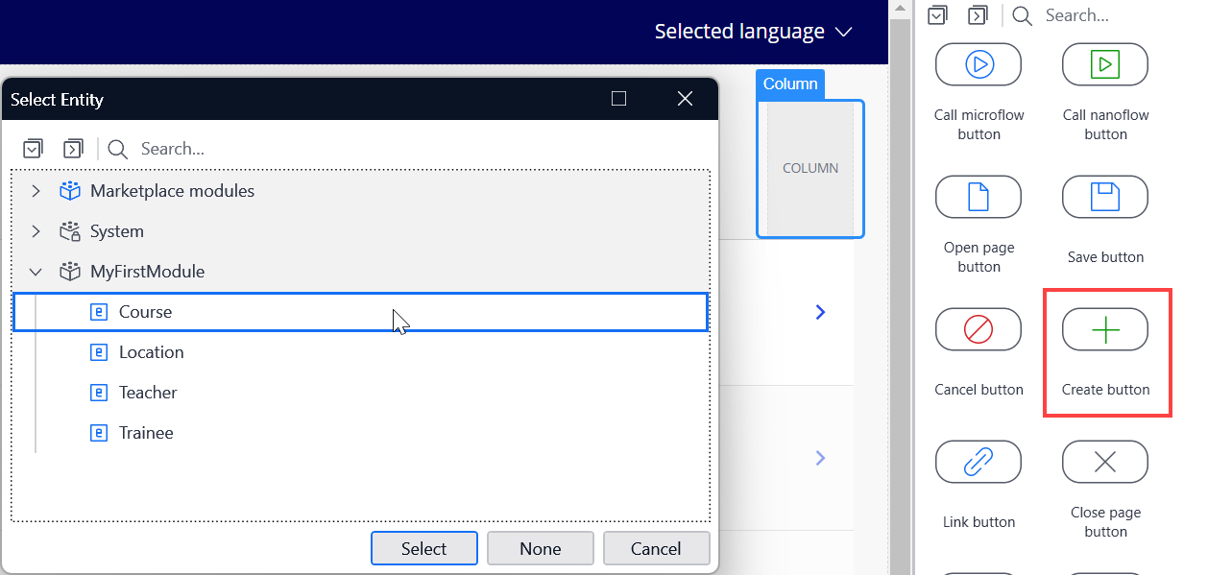Screen dimensions: 1208x575
Task: Click the upper blue chevron list arrow
Action: (820, 312)
